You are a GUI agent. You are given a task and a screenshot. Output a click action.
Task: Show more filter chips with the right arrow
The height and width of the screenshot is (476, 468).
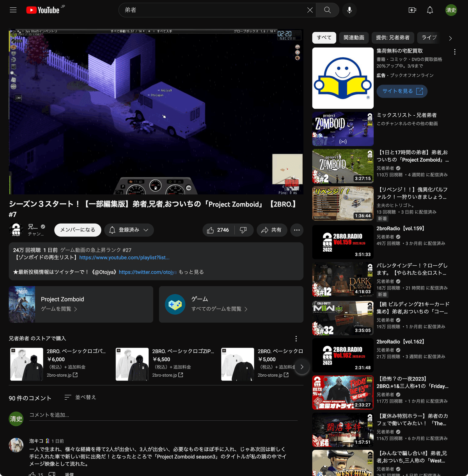(x=450, y=38)
